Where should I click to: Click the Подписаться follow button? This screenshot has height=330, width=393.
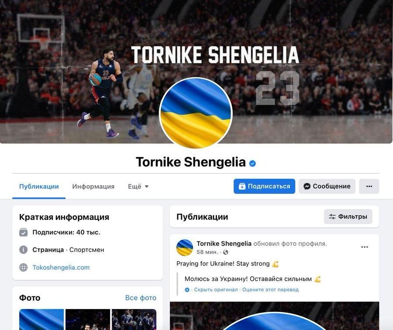click(x=264, y=186)
